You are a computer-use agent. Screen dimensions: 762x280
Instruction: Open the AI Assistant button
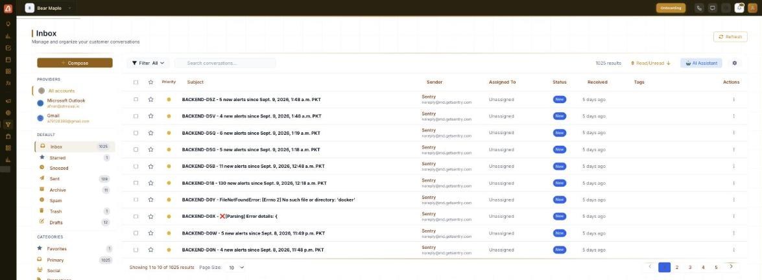701,64
